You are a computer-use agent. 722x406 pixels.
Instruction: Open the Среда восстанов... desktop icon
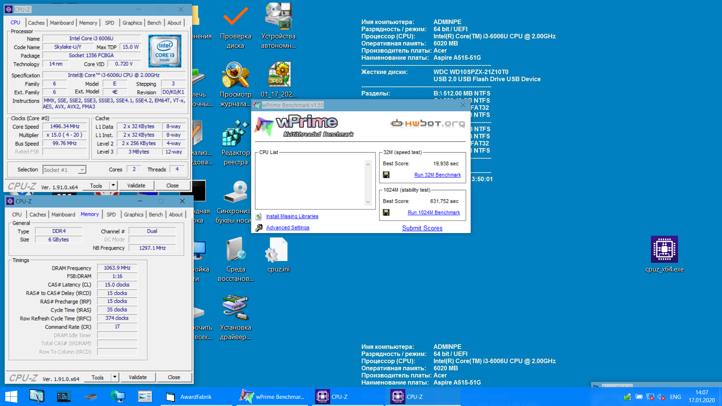(x=236, y=259)
